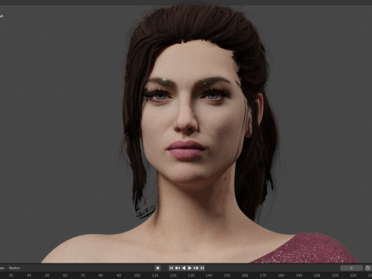
Task: Toggle the auto keying record button
Action: click(x=157, y=268)
